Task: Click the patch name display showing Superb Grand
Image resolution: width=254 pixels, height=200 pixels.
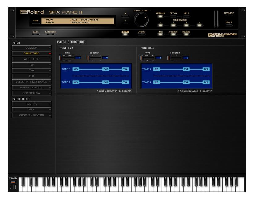Action: (x=78, y=21)
